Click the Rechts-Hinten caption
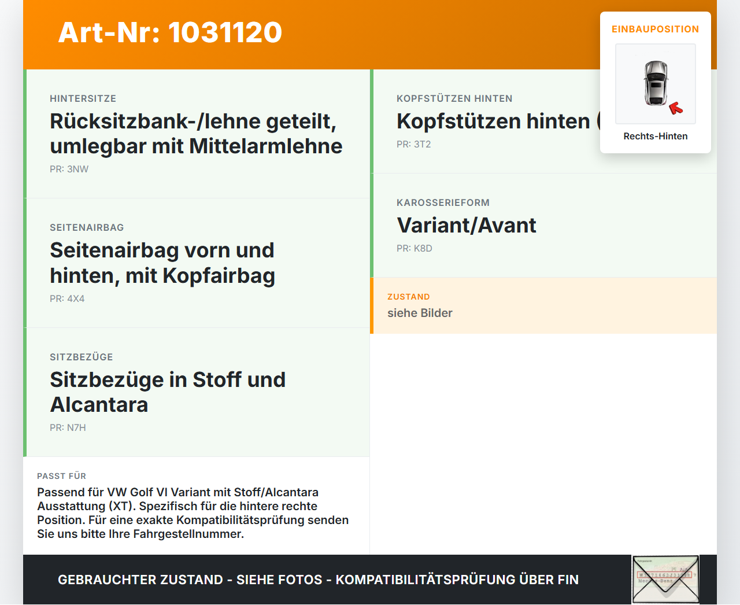Screen dimensions: 740x605 [656, 136]
